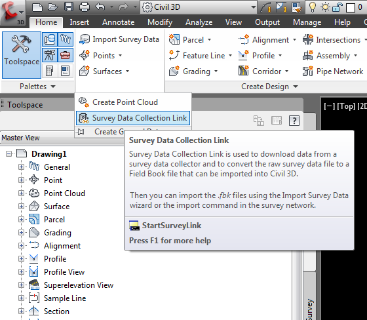Expand the General tree node

pyautogui.click(x=21, y=167)
